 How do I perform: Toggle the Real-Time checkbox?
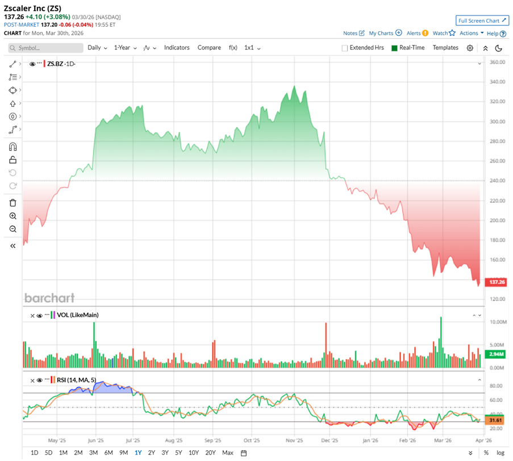click(x=394, y=48)
